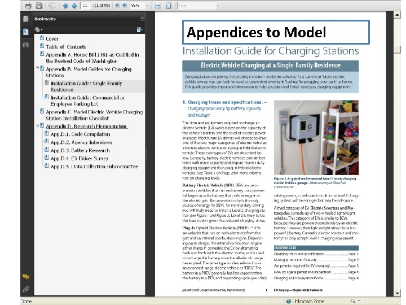
Task: Go to next page with down arrow
Action: [x=74, y=6]
